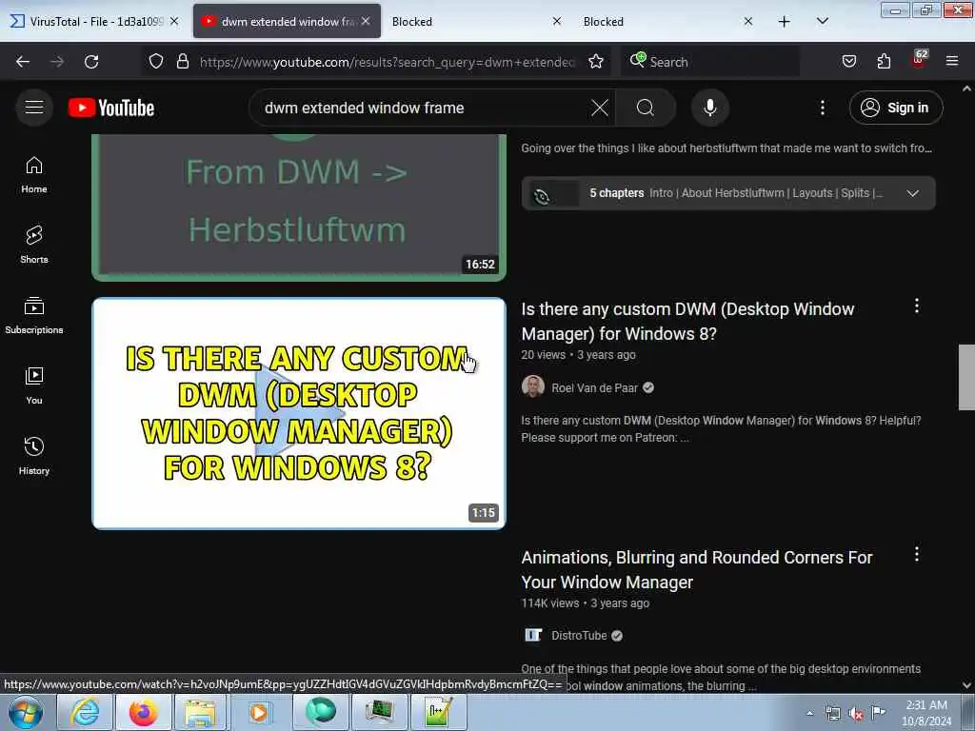975x731 pixels.
Task: Close the second Blocked tab
Action: [748, 21]
